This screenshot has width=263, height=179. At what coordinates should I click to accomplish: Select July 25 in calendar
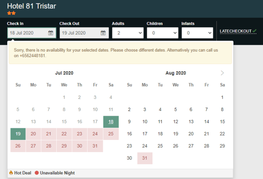(x=111, y=134)
